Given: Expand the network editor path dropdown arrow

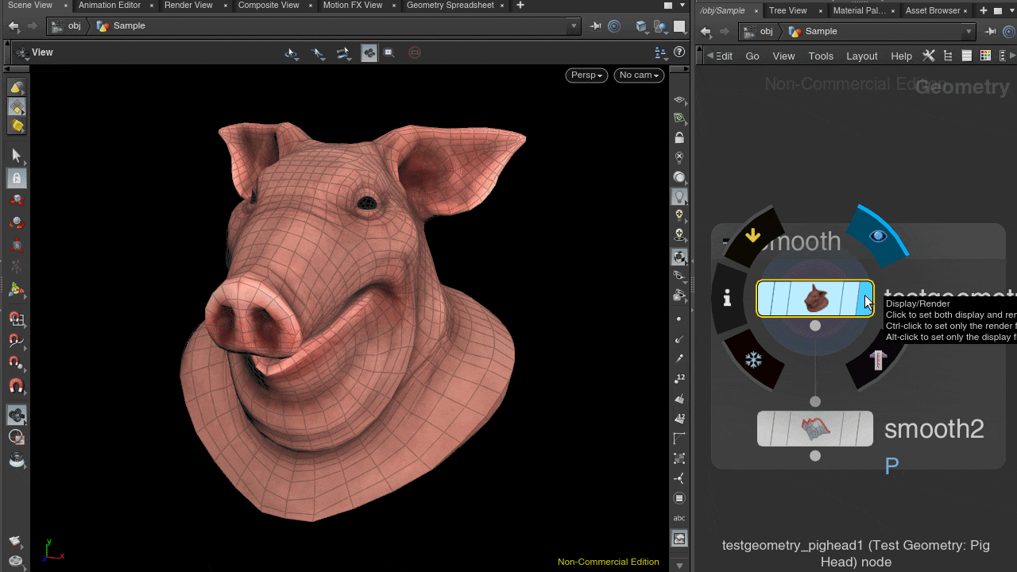Looking at the screenshot, I should [969, 32].
